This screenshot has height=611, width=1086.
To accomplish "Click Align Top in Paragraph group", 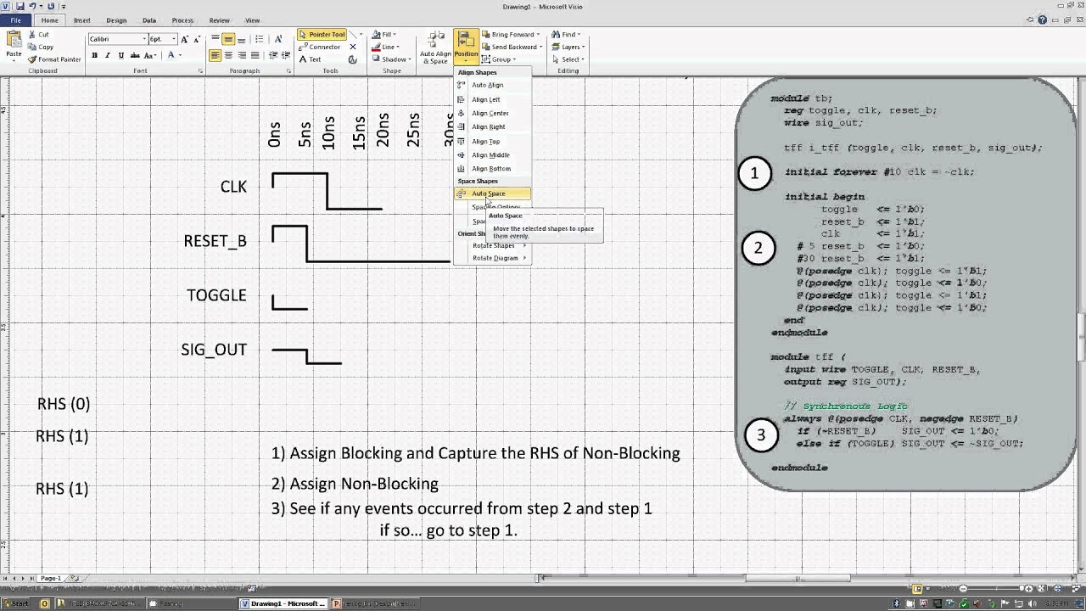I will pos(216,39).
